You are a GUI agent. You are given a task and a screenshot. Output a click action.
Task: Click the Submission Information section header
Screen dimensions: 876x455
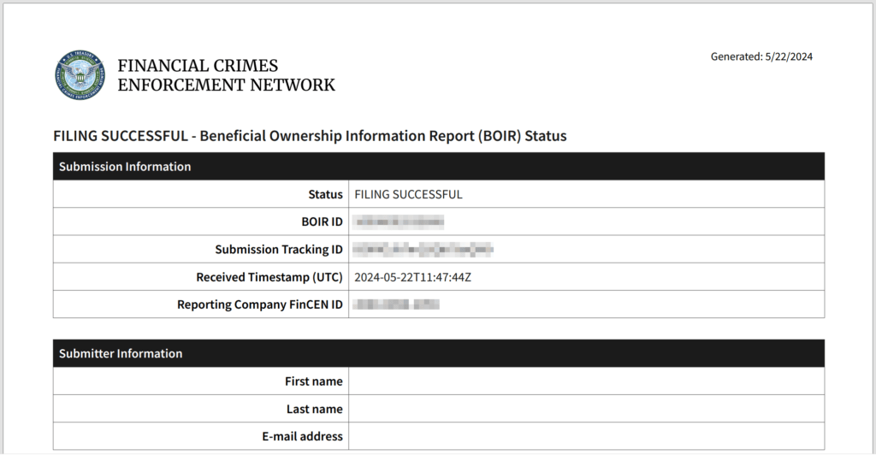[x=439, y=167]
